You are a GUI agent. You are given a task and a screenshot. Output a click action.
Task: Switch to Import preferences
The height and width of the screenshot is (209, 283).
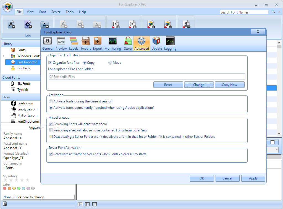[86, 43]
